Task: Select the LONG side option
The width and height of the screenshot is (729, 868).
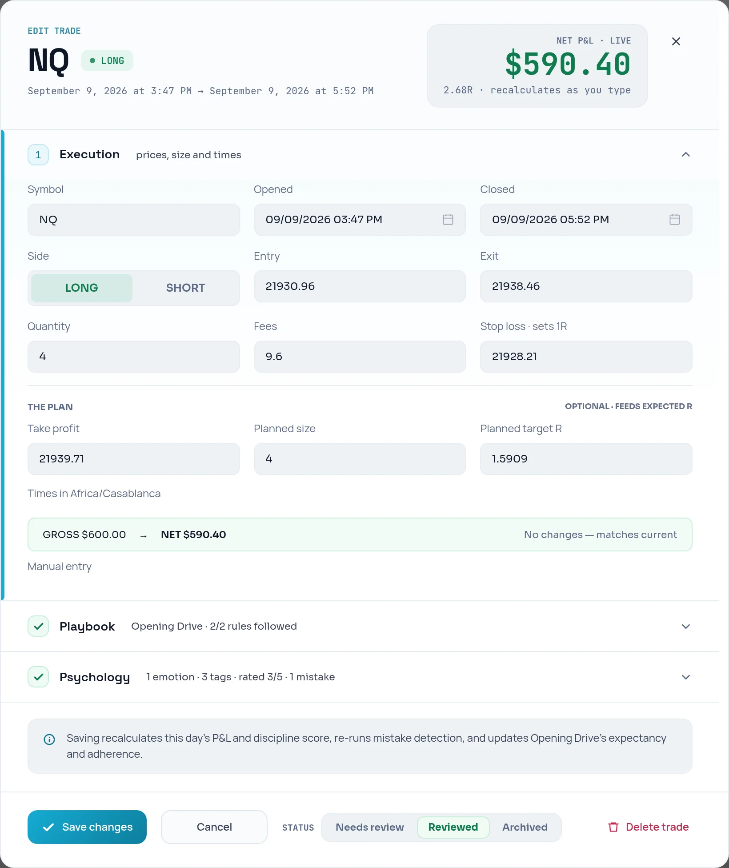Action: pos(82,288)
